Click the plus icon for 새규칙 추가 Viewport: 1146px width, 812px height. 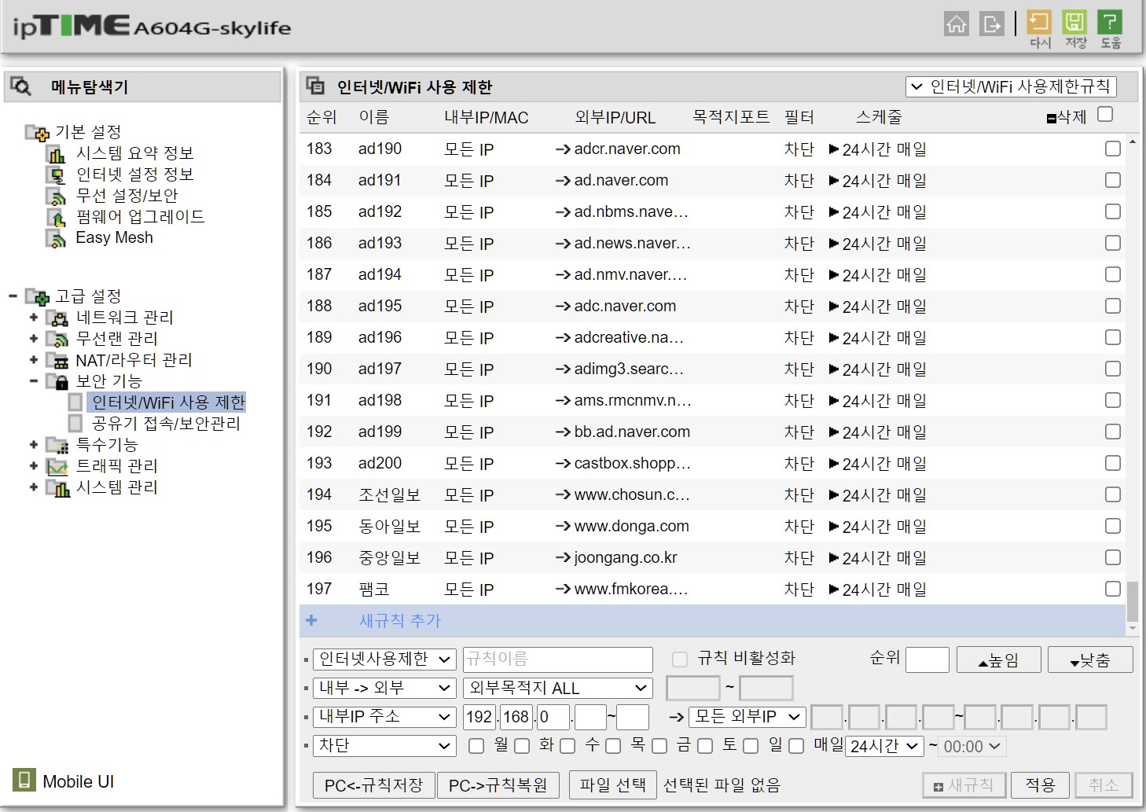click(311, 620)
